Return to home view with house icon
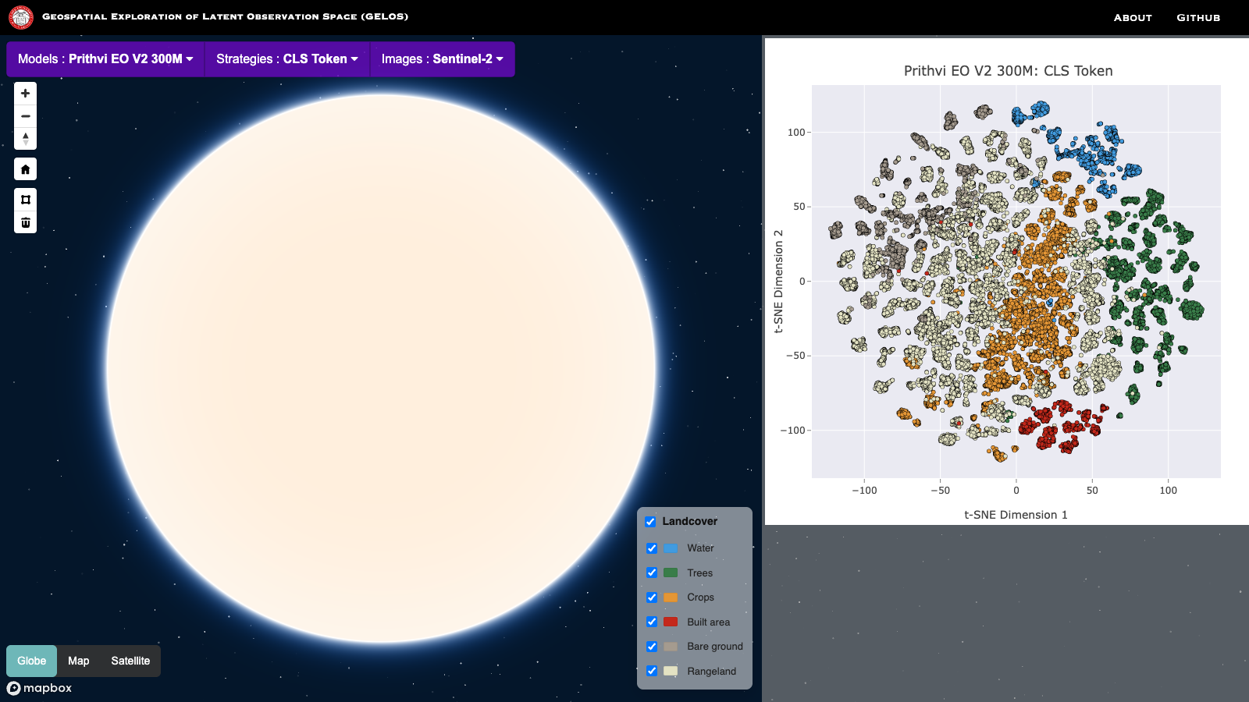 pyautogui.click(x=26, y=169)
